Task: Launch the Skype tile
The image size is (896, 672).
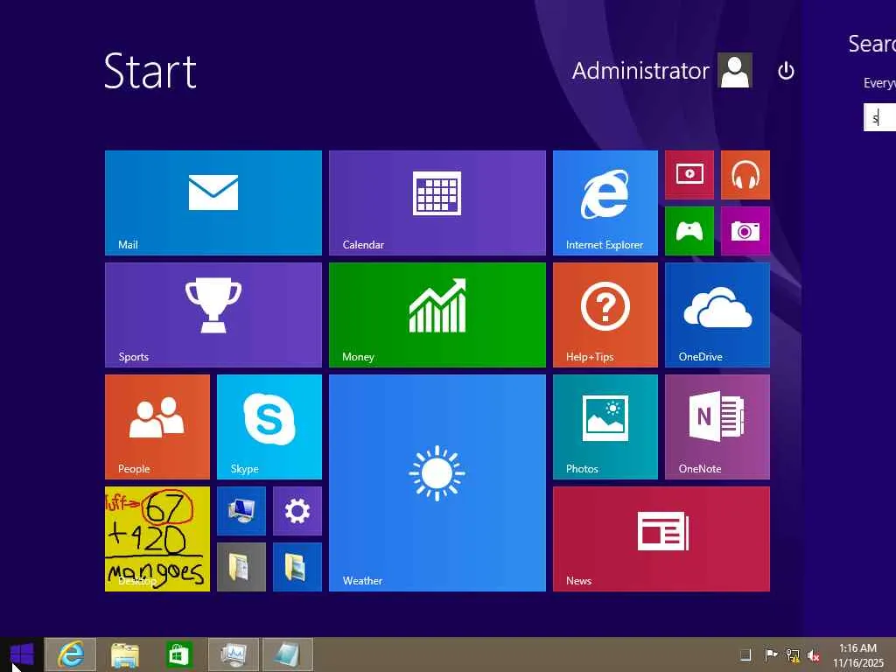Action: point(269,427)
